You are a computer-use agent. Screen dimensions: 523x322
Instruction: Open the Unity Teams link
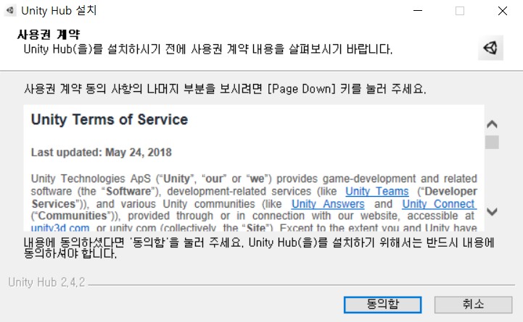pos(377,191)
